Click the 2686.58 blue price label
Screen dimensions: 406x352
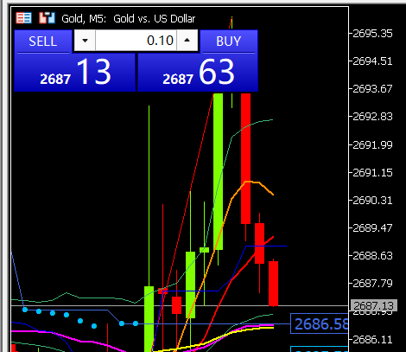point(320,323)
